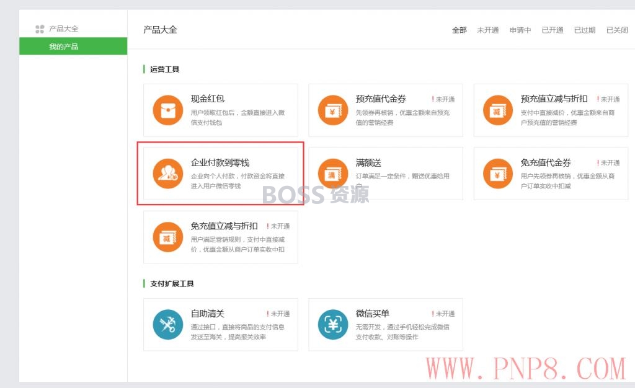Screen dimensions: 635x388
Task: Click the 预充值立减与折扣 orange icon
Action: click(498, 110)
